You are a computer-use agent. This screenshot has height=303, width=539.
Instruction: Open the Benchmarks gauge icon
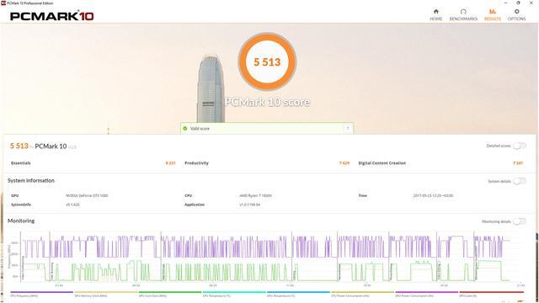(x=463, y=12)
